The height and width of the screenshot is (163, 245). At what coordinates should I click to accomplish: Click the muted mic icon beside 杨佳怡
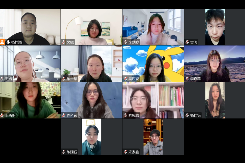pyautogui.click(x=187, y=115)
